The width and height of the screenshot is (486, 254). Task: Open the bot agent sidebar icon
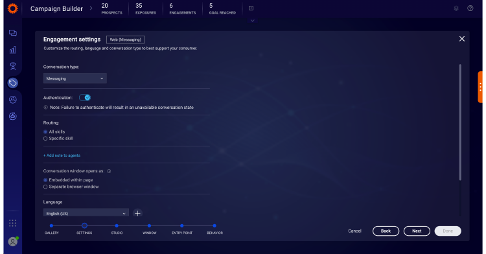point(13,66)
